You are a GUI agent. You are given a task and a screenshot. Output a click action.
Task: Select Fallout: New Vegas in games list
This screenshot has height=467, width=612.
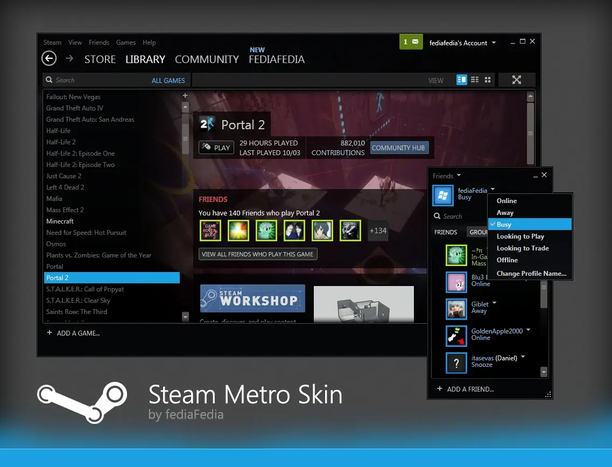[x=111, y=96]
